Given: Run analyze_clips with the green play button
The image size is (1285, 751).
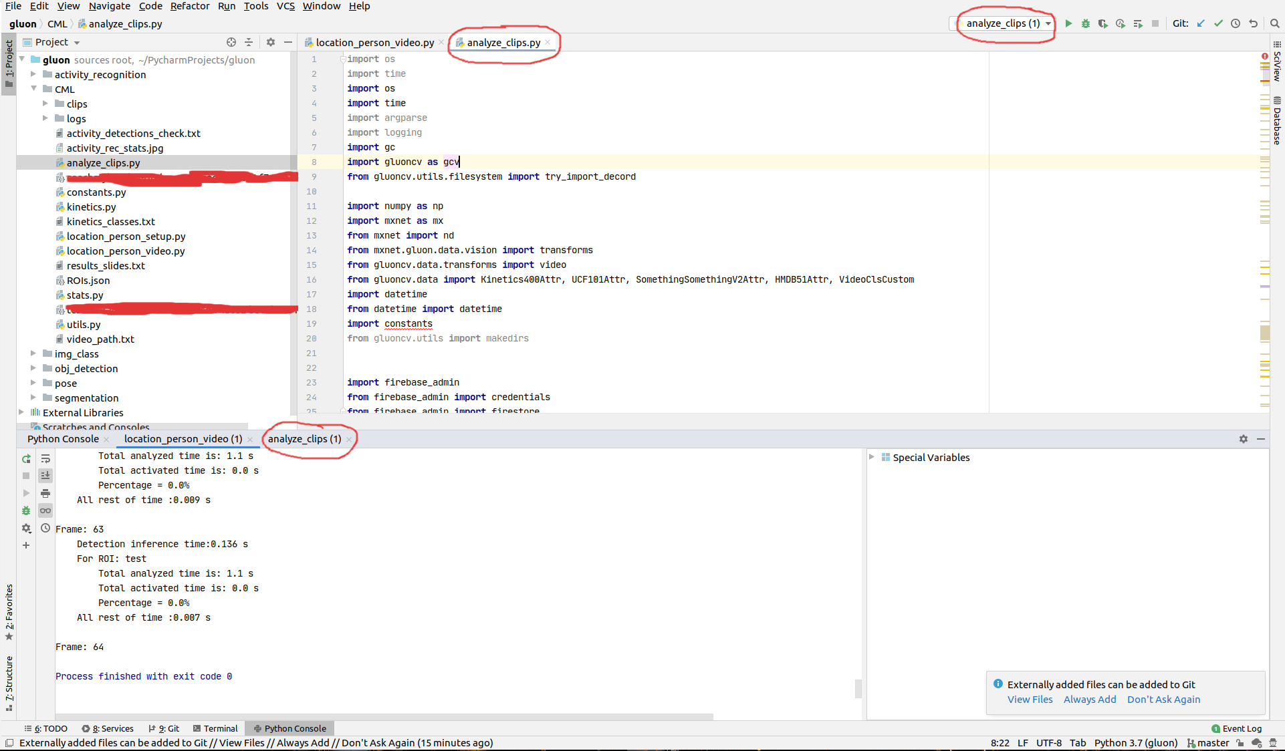Looking at the screenshot, I should coord(1068,23).
